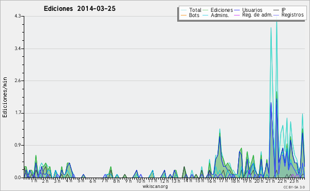This screenshot has width=310, height=191.
Task: Click the '17 h' x-axis label
Action: coord(224,181)
